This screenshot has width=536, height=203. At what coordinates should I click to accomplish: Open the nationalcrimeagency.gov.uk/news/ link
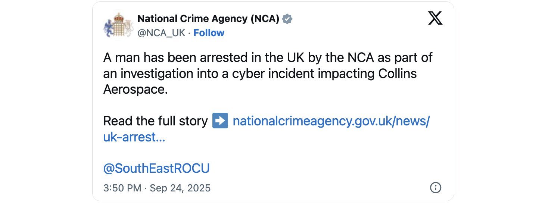[331, 121]
